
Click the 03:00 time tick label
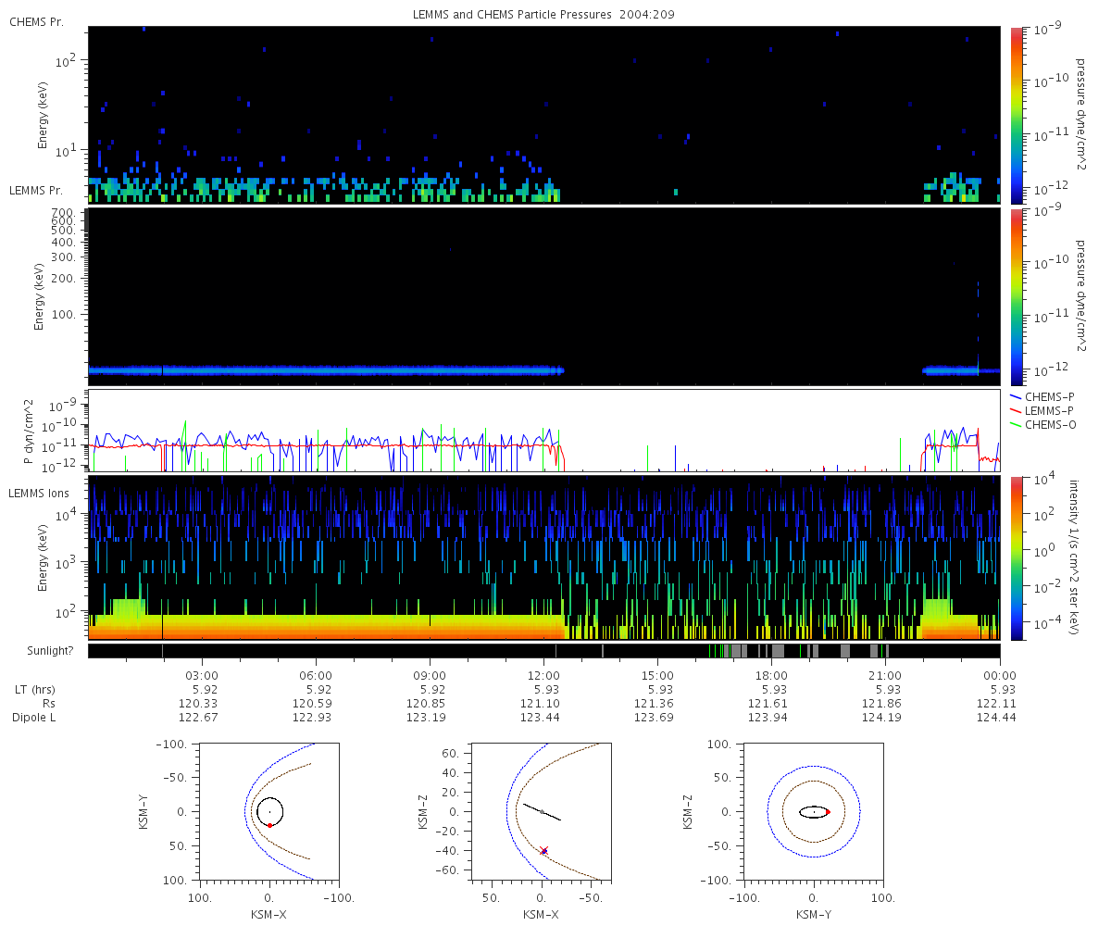tap(202, 675)
